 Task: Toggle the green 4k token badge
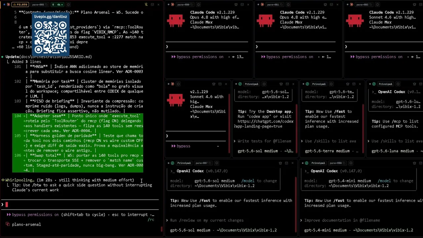tap(57, 5)
